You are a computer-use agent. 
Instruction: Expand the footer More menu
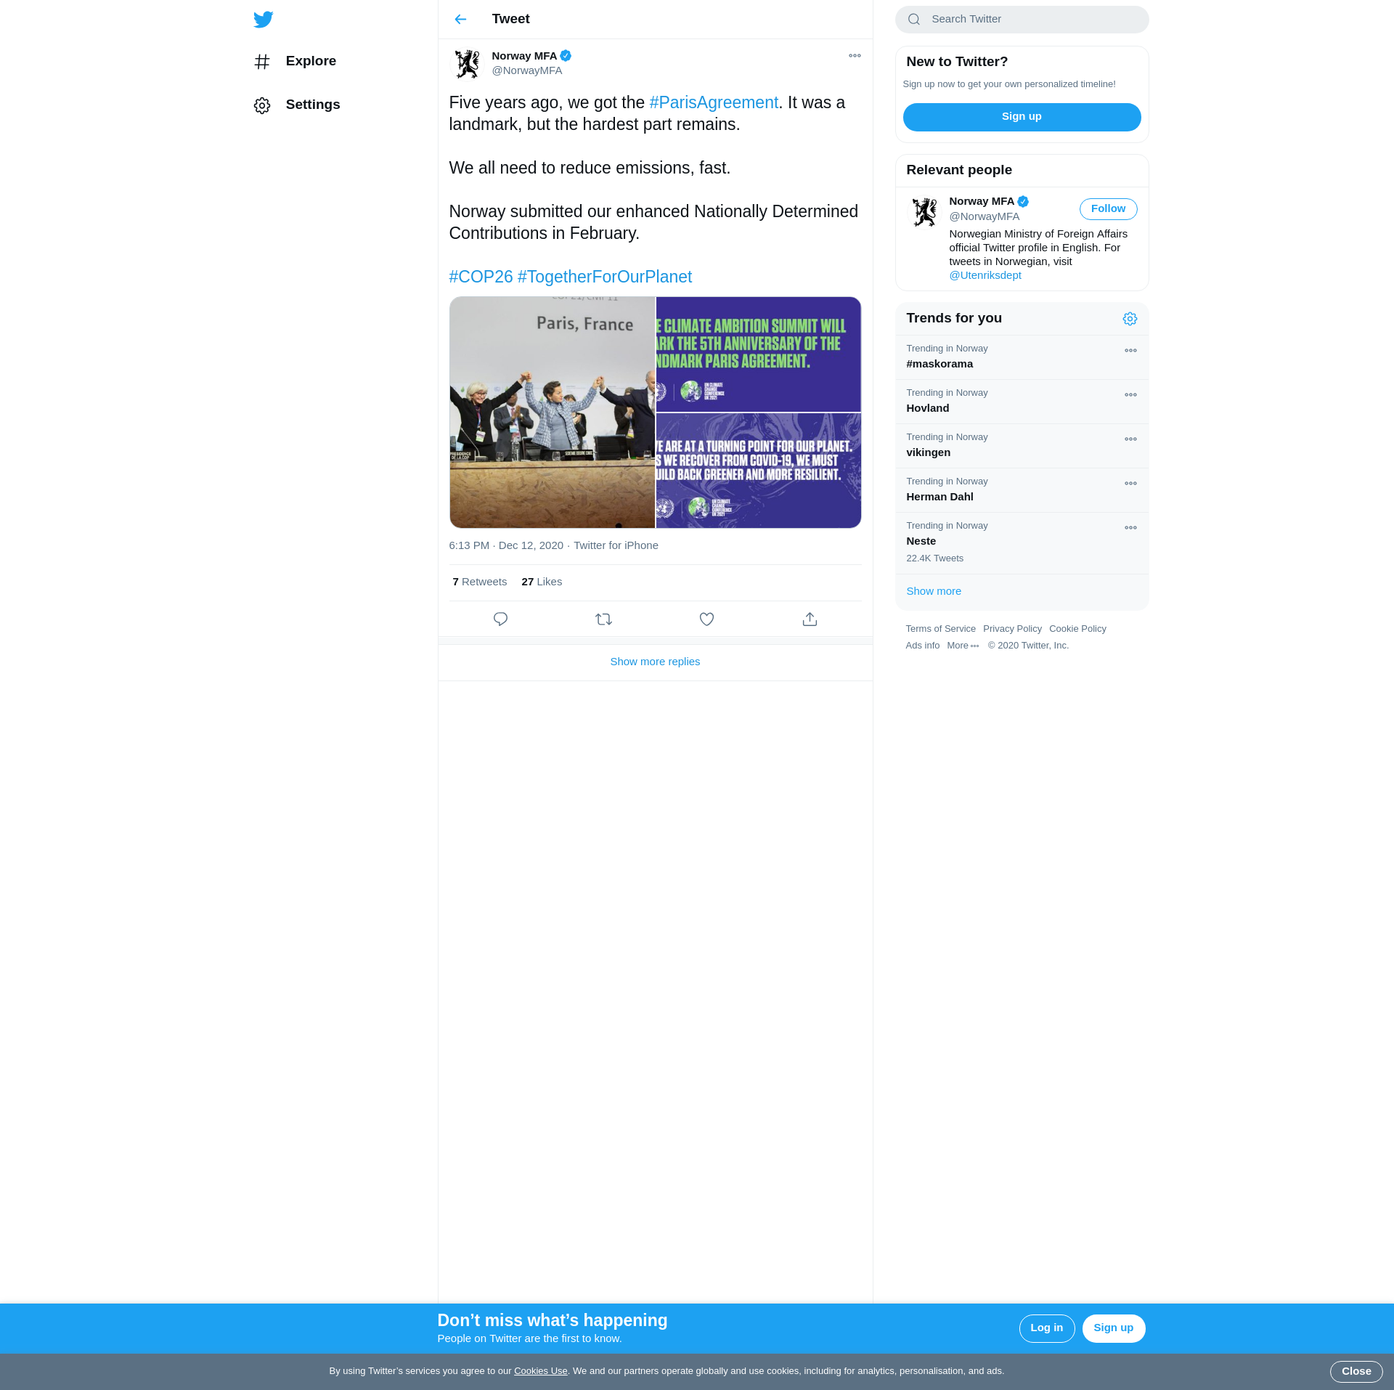[x=963, y=646]
